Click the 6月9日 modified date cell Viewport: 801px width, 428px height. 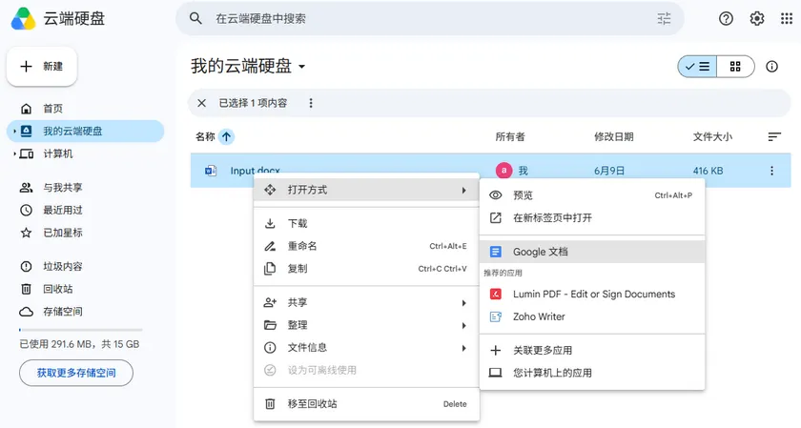[x=609, y=171]
